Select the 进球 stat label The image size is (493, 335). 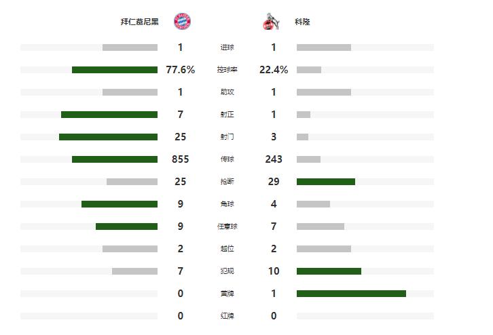(x=227, y=47)
